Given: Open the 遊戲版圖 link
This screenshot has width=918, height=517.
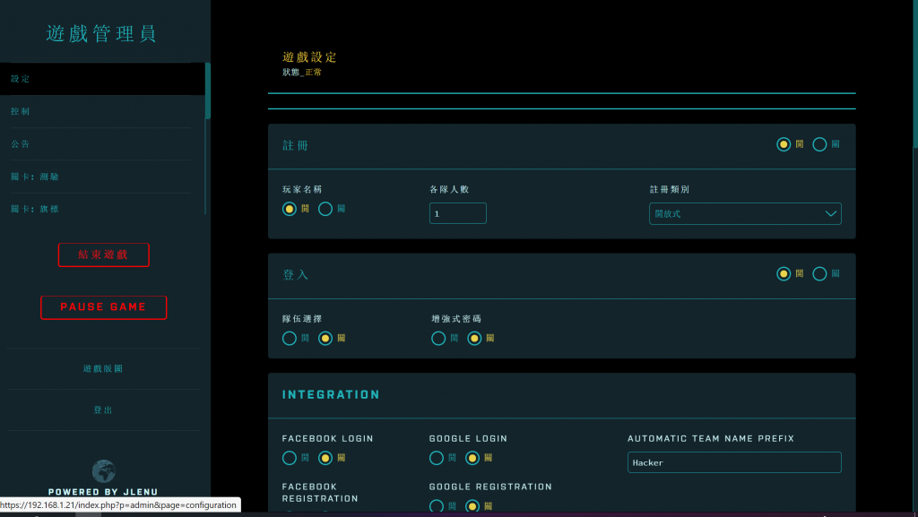Looking at the screenshot, I should click(x=103, y=368).
